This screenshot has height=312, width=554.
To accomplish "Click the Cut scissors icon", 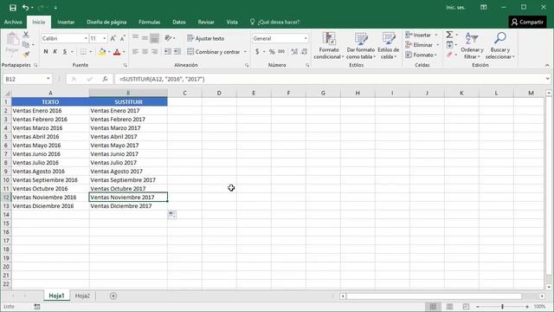I will click(x=26, y=35).
